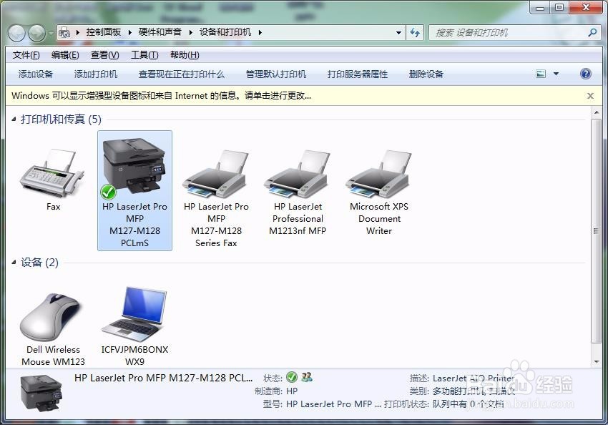Viewport: 608px width, 425px height.
Task: Click the search magnifier icon
Action: click(x=592, y=33)
